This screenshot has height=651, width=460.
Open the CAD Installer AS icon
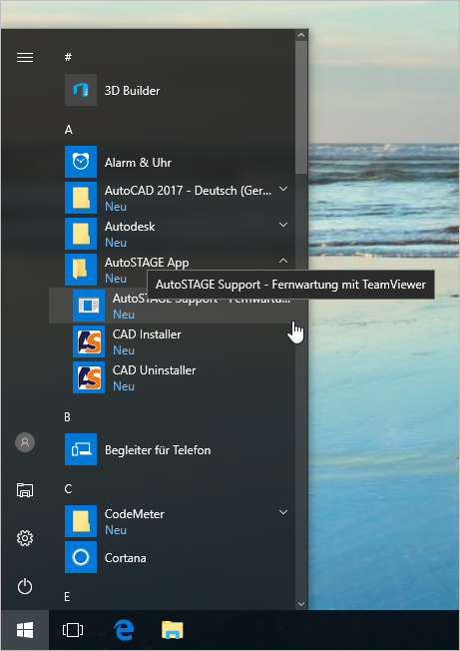click(89, 341)
